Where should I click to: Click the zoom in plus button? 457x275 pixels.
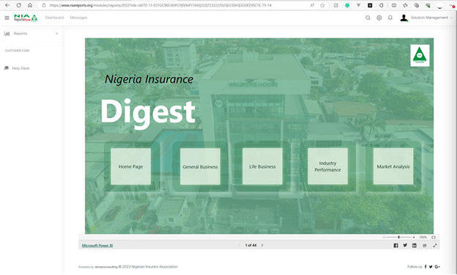[x=414, y=238]
